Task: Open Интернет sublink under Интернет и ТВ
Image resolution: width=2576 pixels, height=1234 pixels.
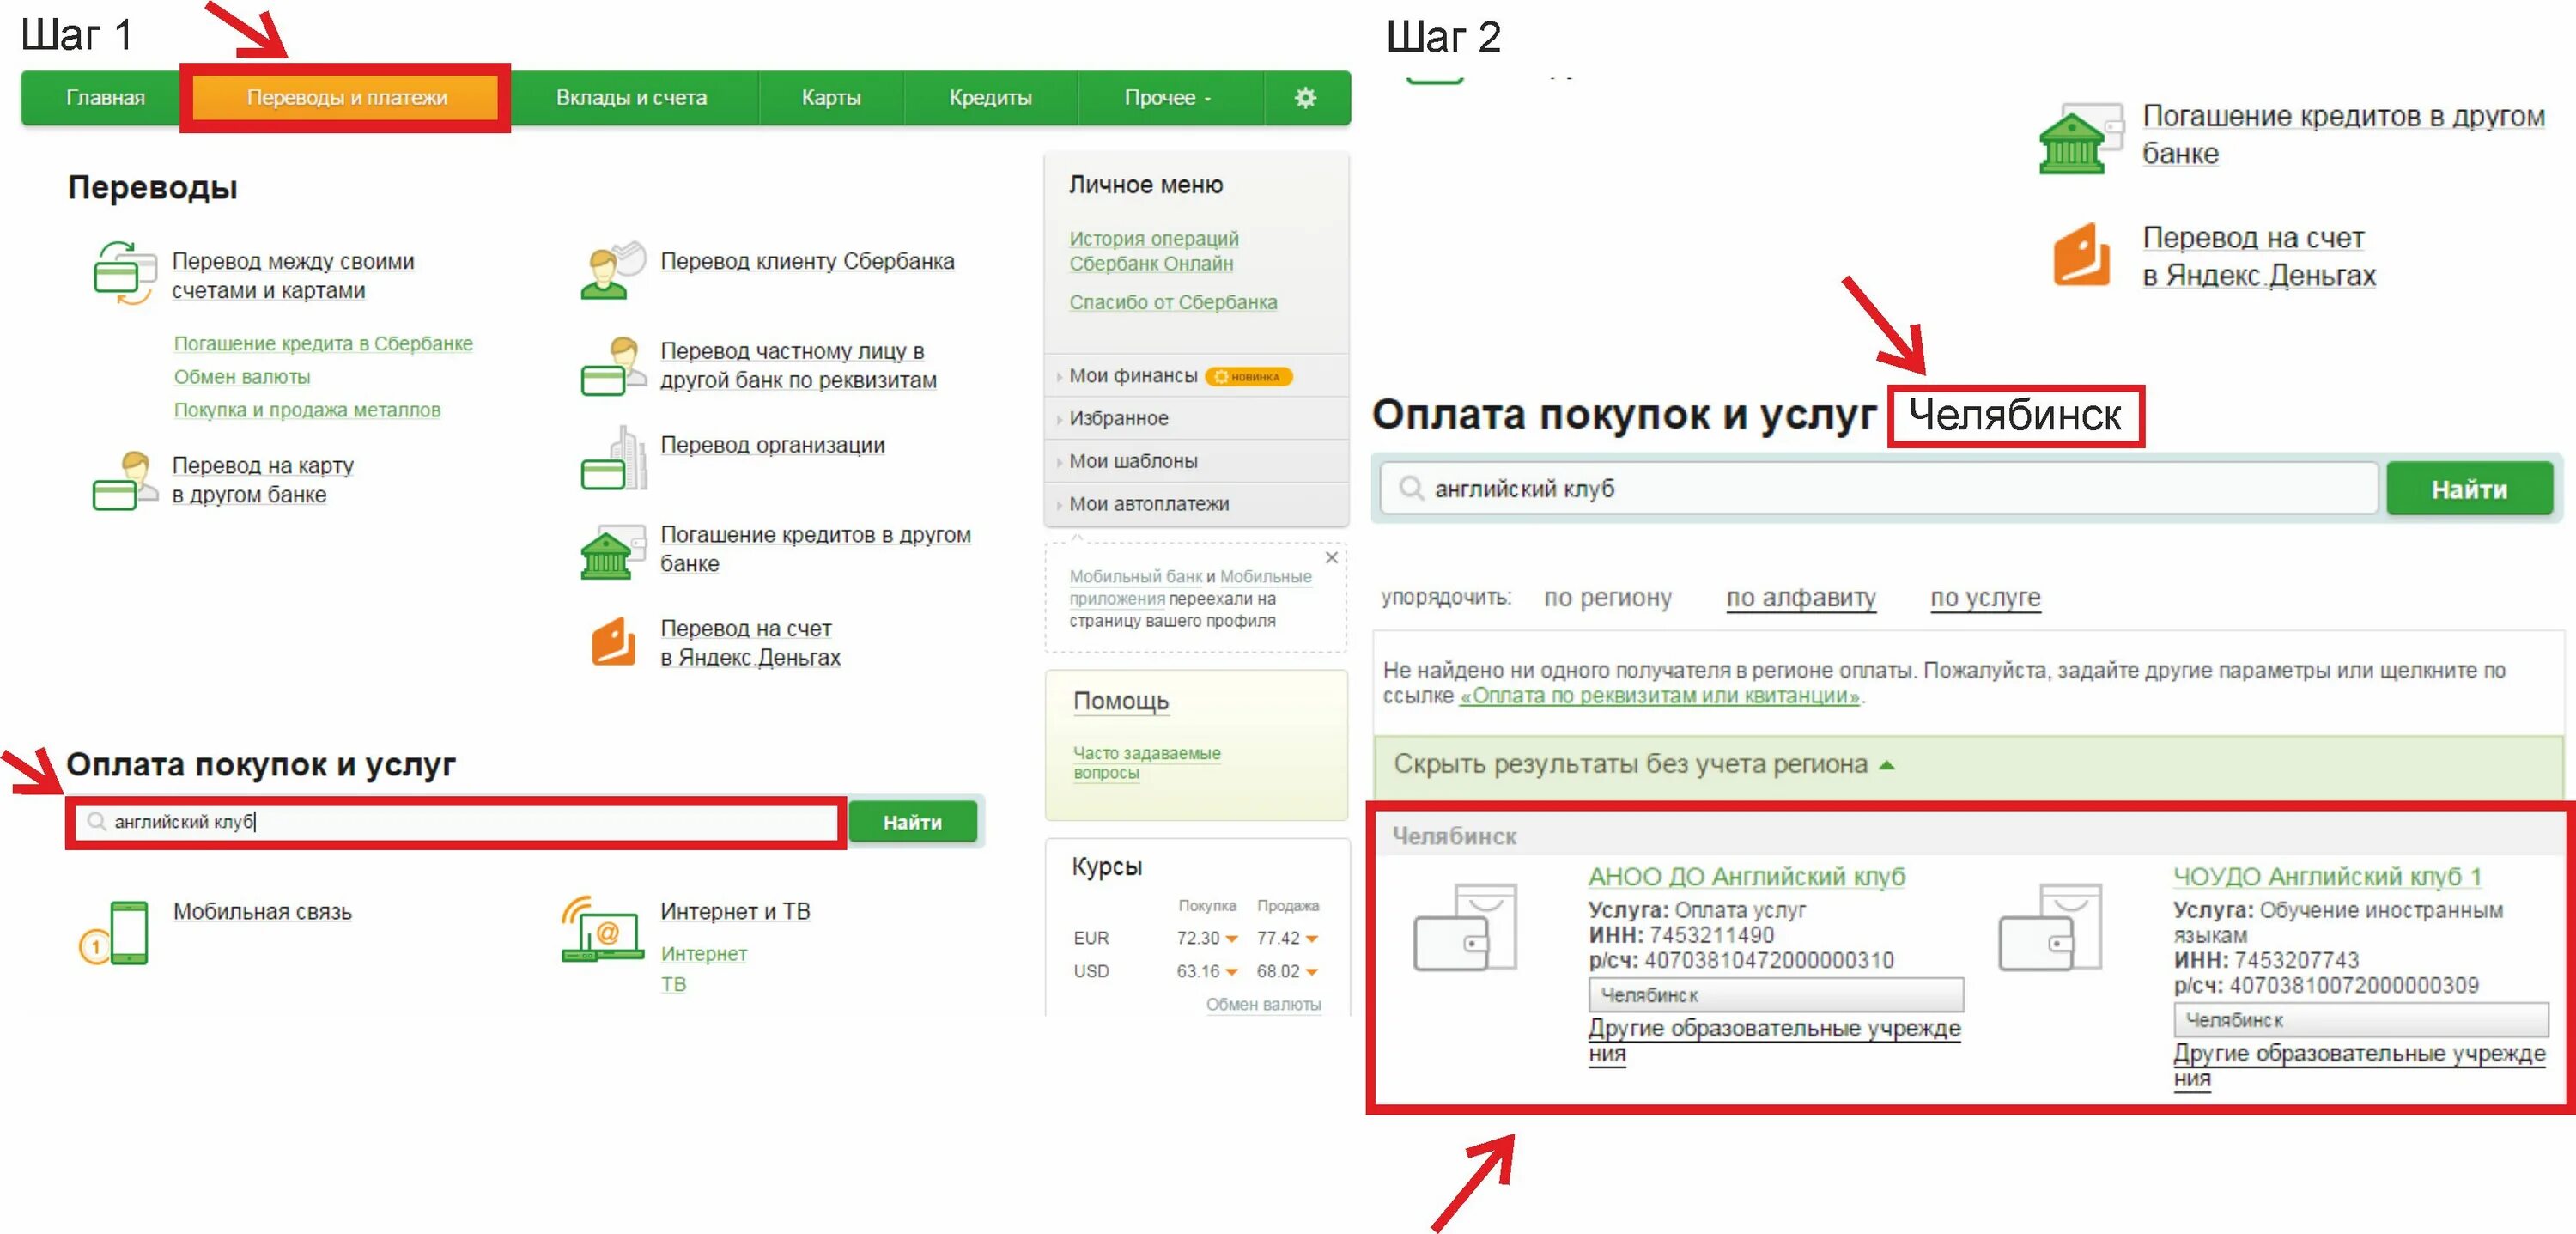Action: [703, 954]
